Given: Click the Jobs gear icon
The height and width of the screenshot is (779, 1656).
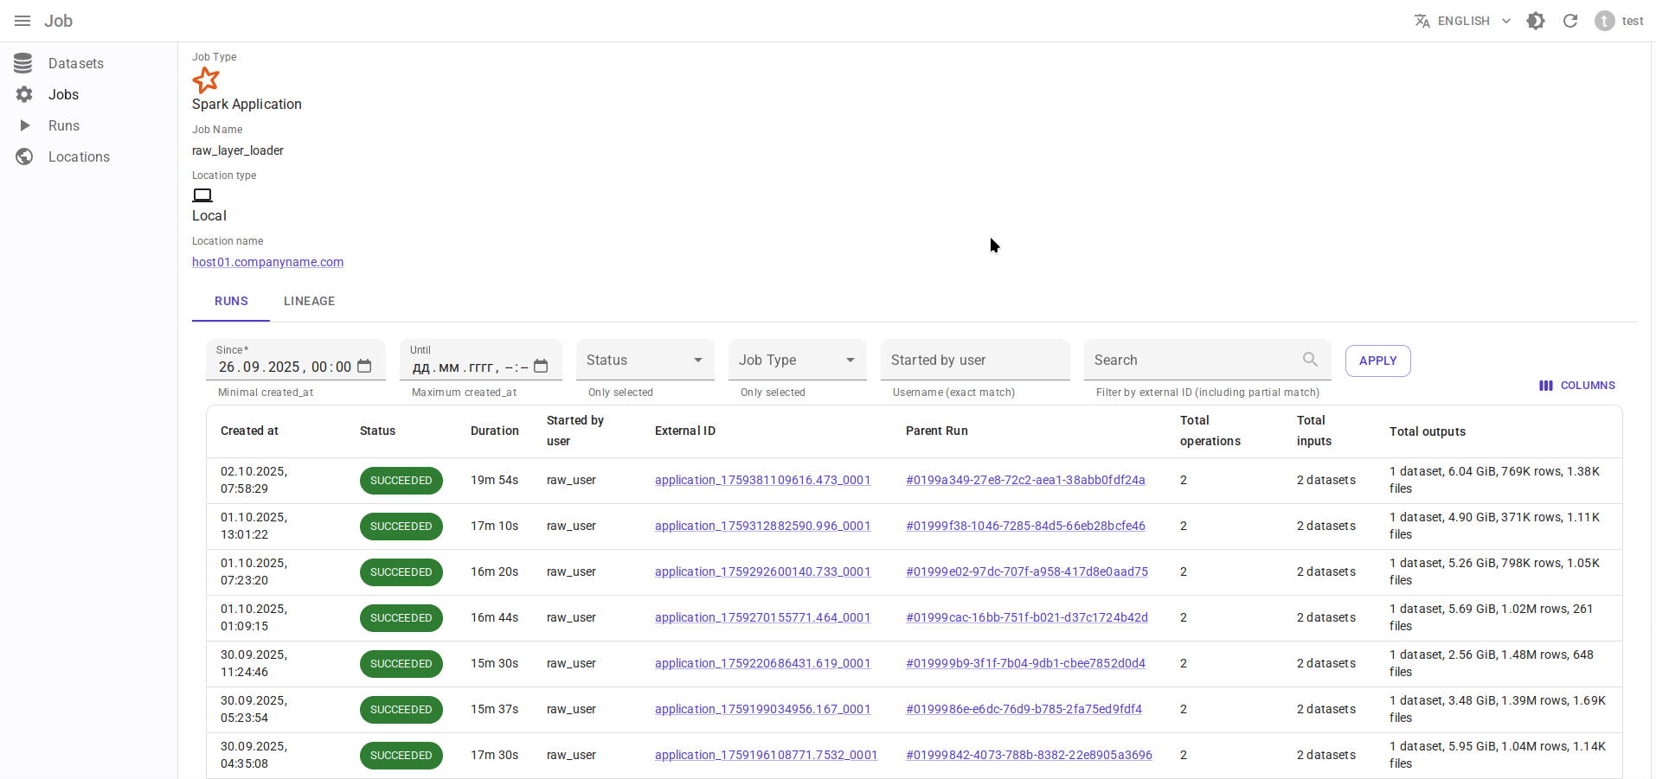Looking at the screenshot, I should (24, 94).
